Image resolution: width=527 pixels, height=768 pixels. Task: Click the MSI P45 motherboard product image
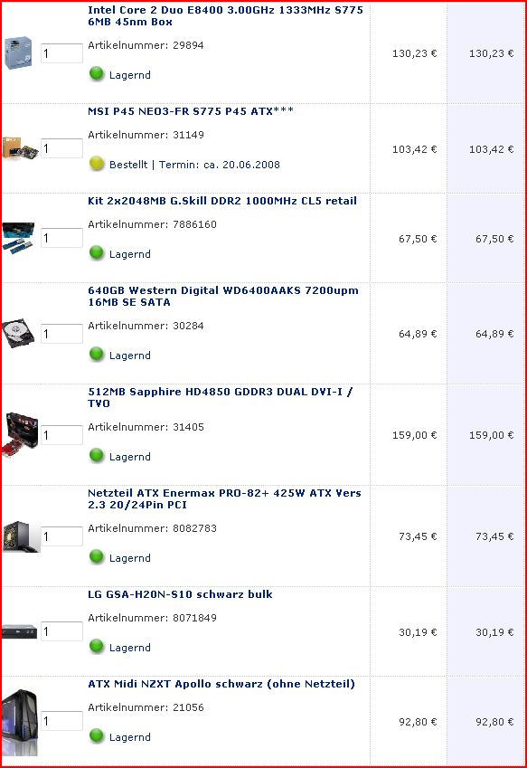[x=20, y=148]
